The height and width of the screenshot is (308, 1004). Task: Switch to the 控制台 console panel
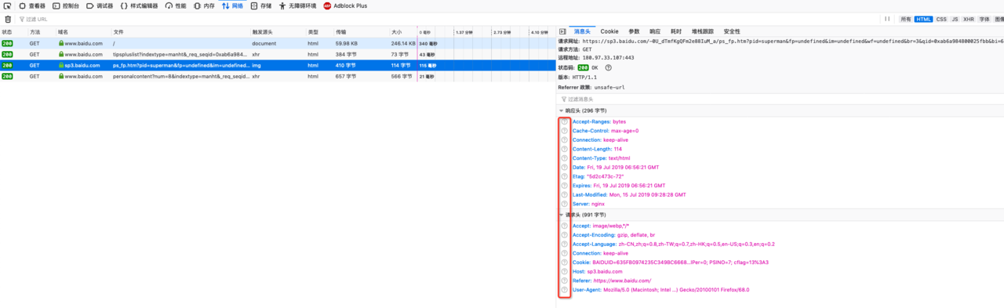coord(66,5)
